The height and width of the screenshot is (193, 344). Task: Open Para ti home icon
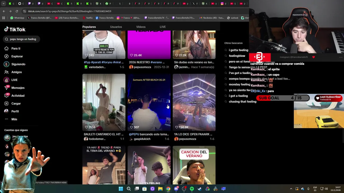(7, 49)
